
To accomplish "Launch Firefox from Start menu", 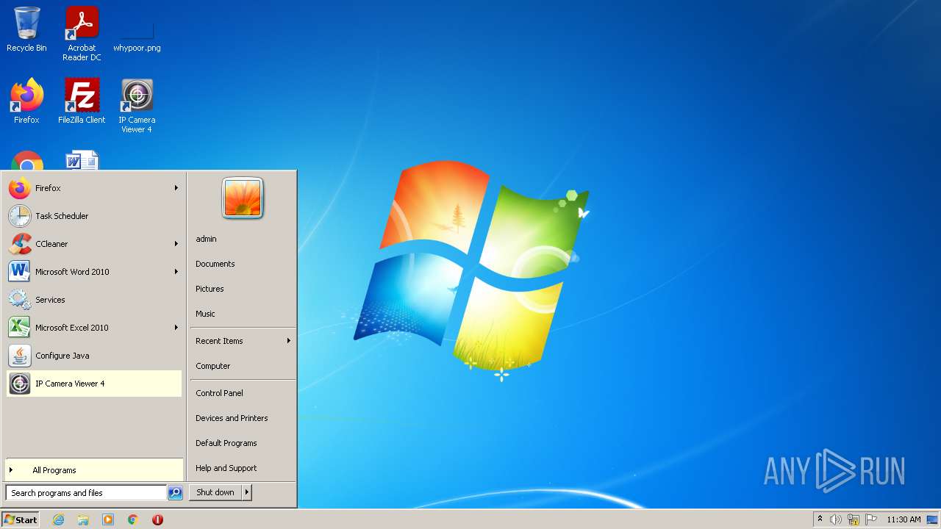I will pos(94,188).
